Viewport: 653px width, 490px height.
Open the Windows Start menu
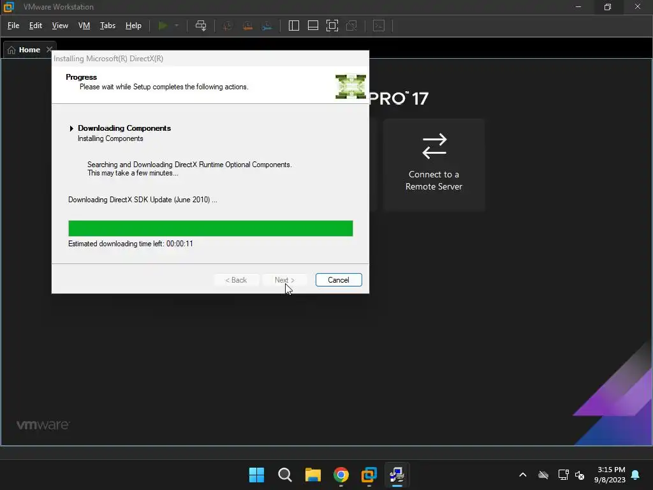[256, 475]
